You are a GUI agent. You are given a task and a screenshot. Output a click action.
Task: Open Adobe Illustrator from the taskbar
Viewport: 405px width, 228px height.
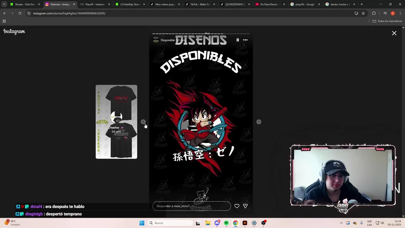coord(245,223)
